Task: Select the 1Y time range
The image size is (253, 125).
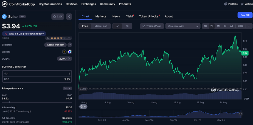Action: (225, 26)
